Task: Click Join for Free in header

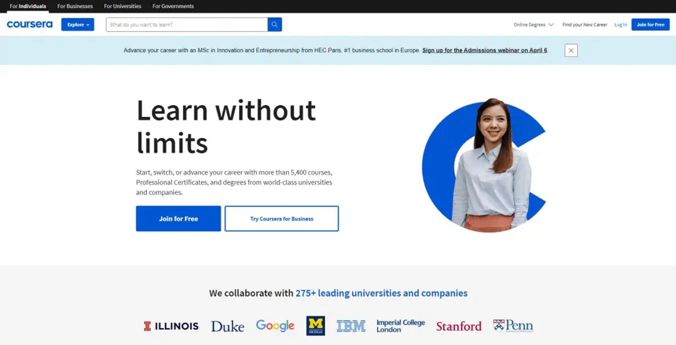Action: (x=651, y=24)
